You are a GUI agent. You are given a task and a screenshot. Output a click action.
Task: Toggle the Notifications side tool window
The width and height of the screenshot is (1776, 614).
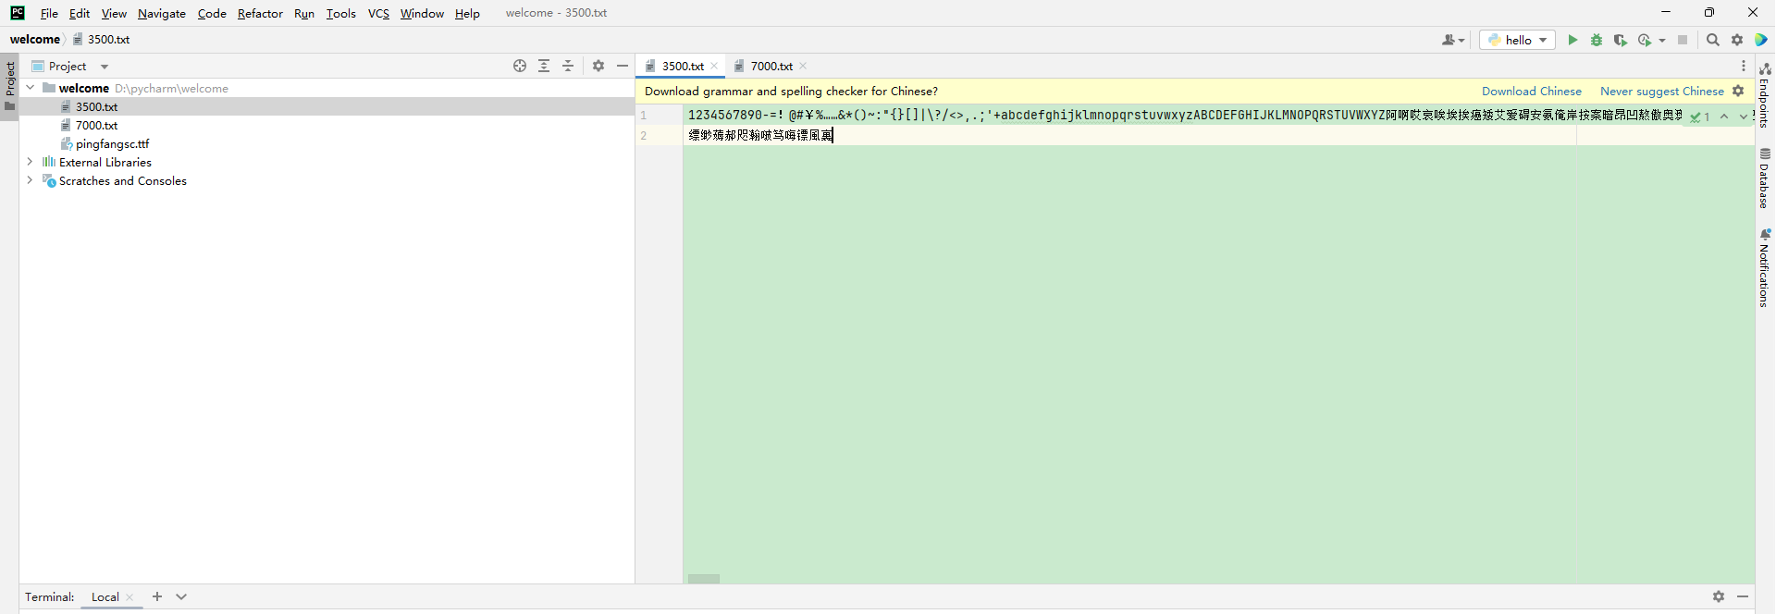pyautogui.click(x=1765, y=268)
